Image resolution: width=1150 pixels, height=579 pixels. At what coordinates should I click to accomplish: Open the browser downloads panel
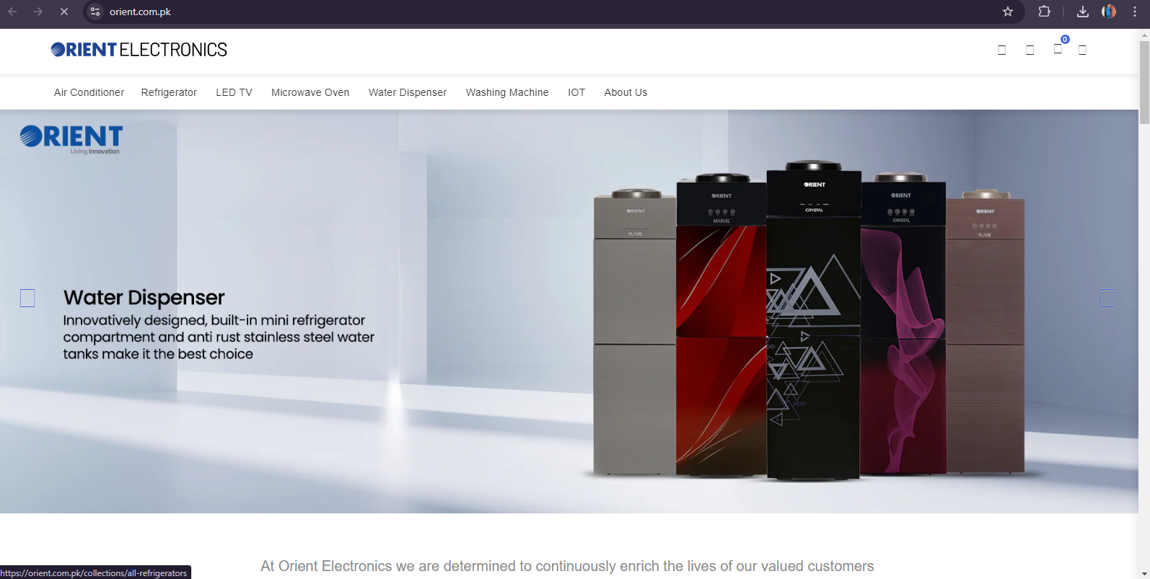pos(1083,12)
